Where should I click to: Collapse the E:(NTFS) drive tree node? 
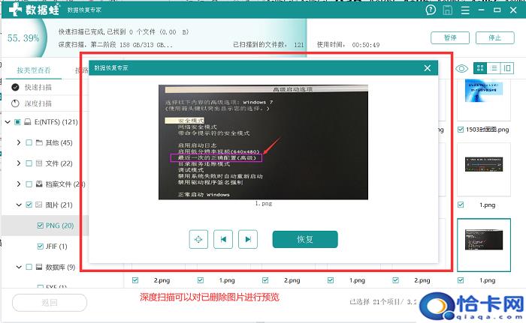point(8,121)
